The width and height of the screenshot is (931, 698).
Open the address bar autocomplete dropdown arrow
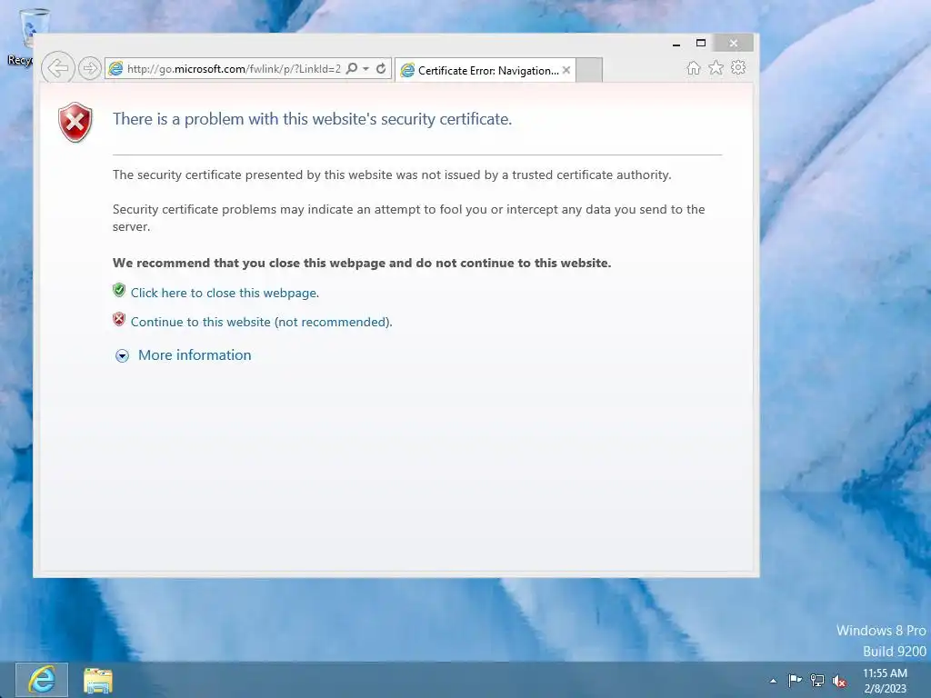point(365,69)
